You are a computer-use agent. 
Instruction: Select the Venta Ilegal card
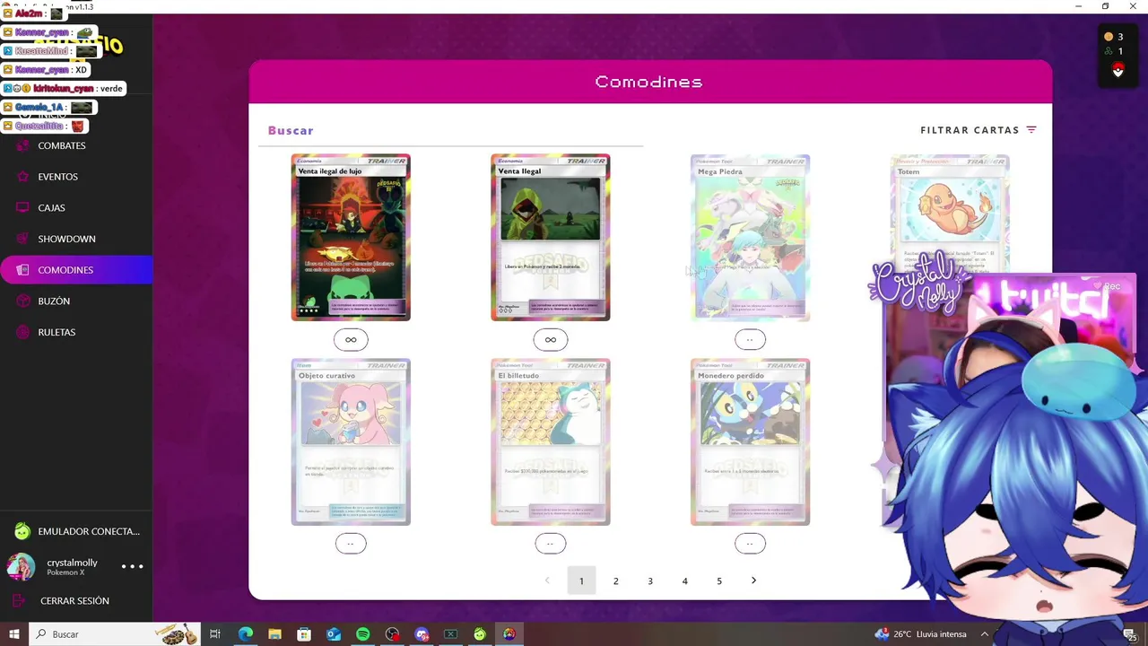click(551, 238)
